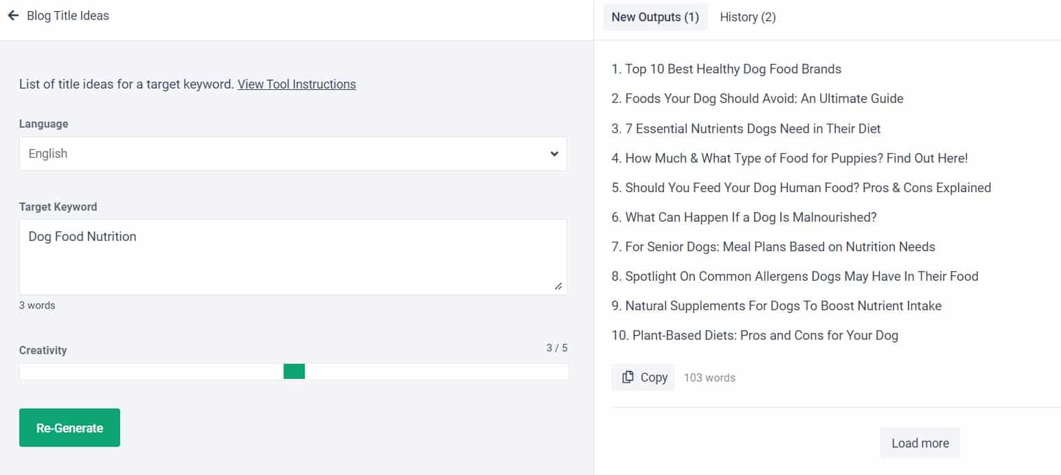Click inside the Target Keyword text area
1061x475 pixels.
[293, 256]
